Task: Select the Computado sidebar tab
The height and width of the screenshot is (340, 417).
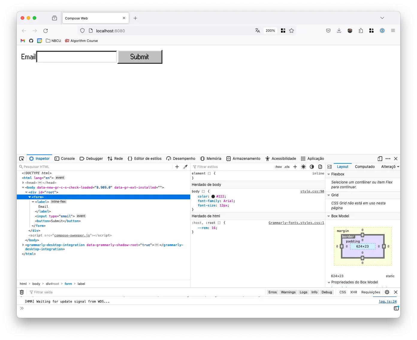Action: tap(365, 167)
